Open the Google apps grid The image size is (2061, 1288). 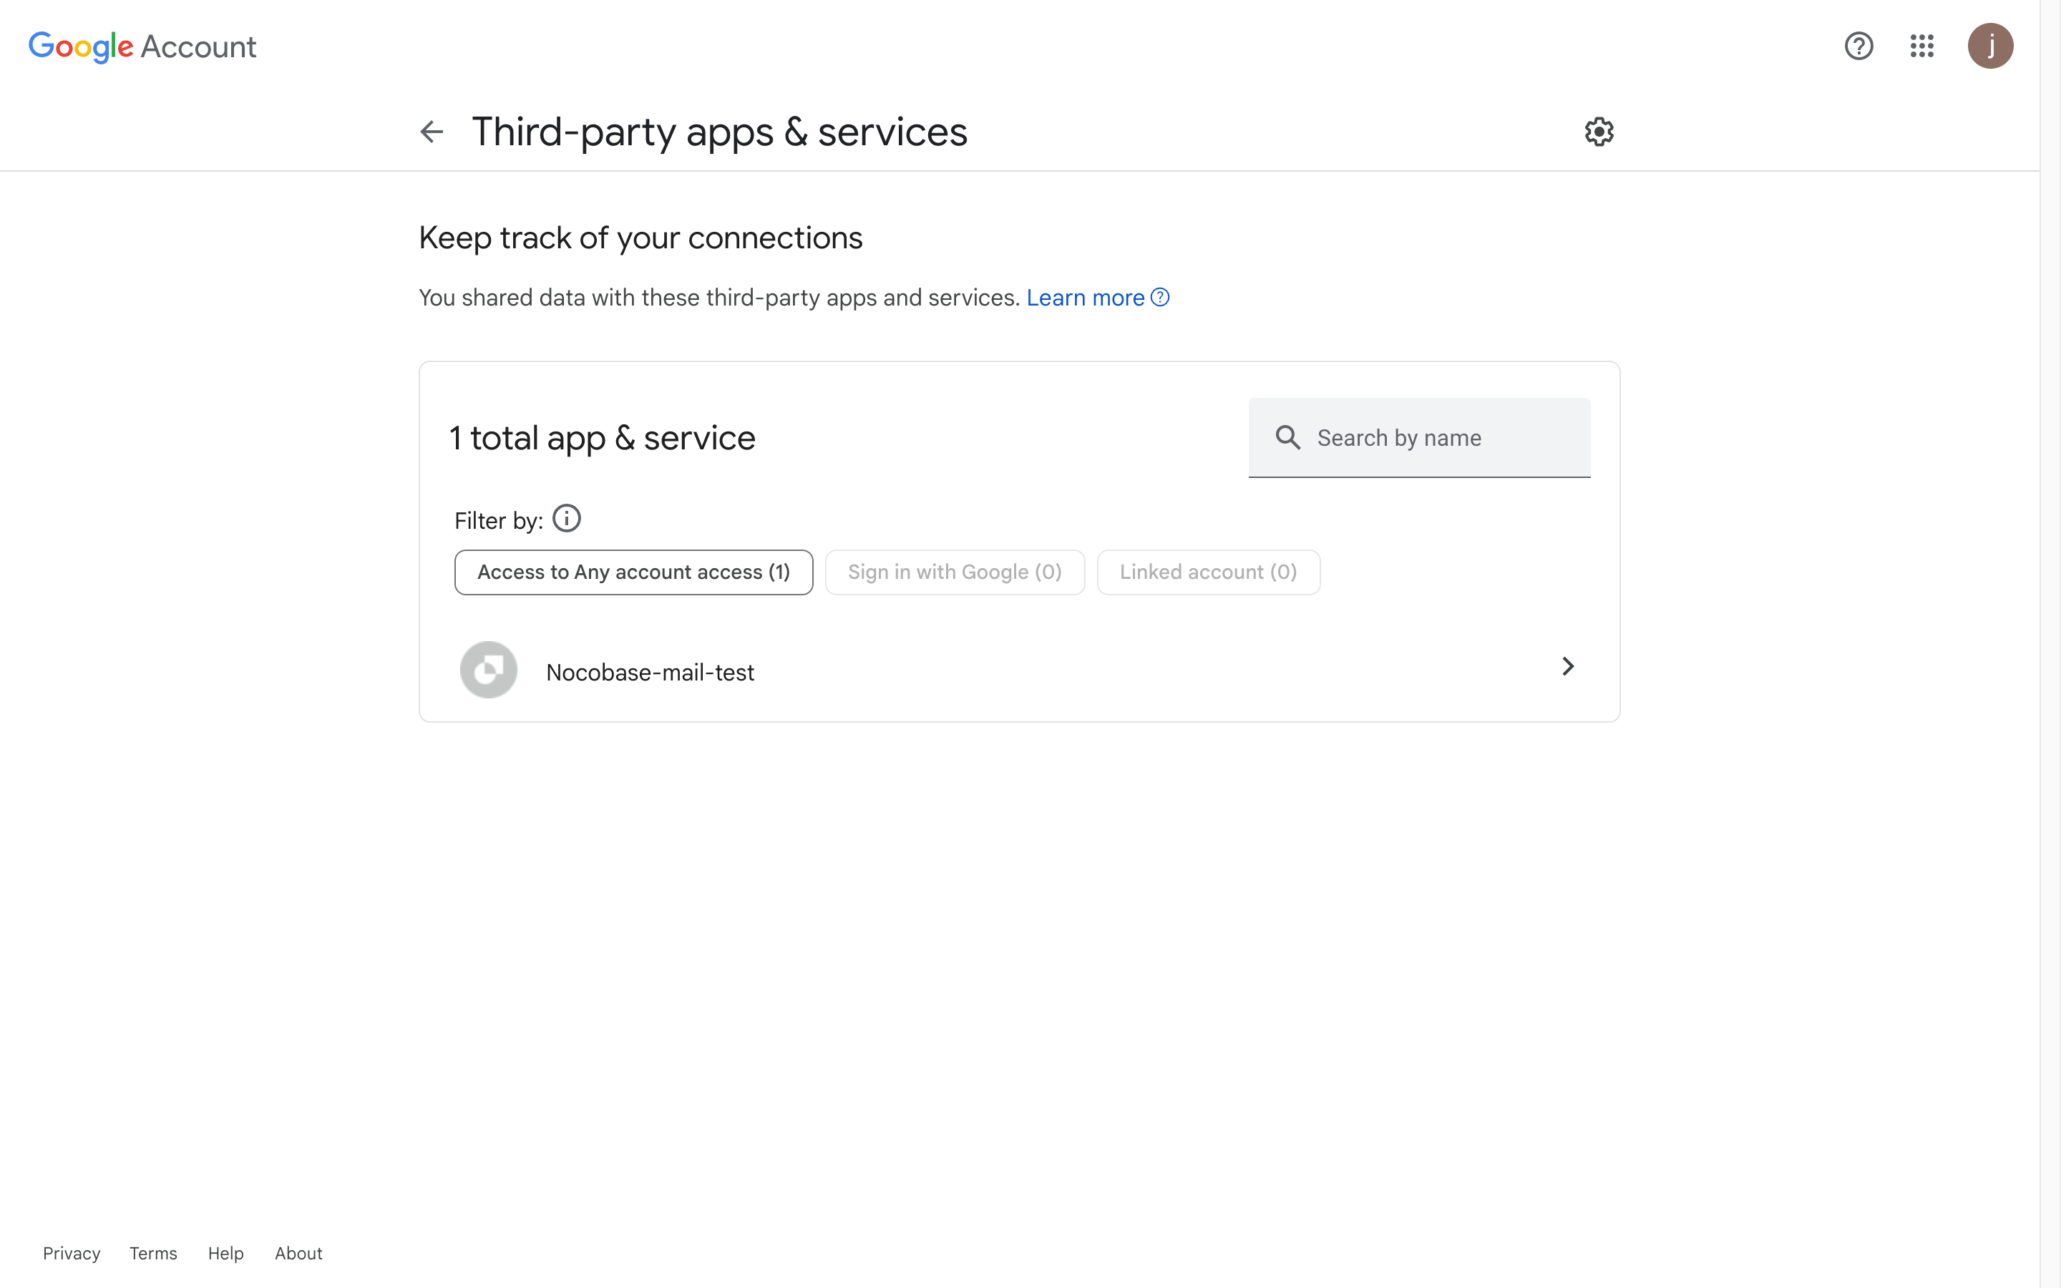pos(1921,46)
